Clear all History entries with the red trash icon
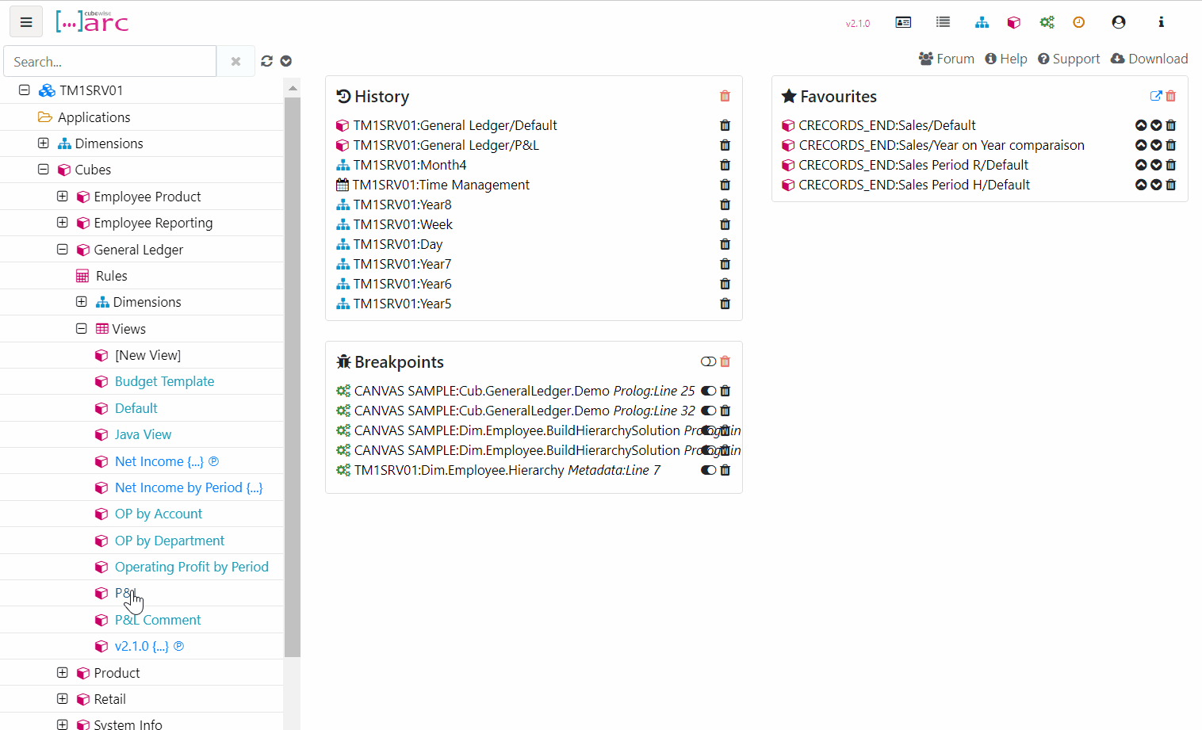The image size is (1202, 730). point(724,95)
